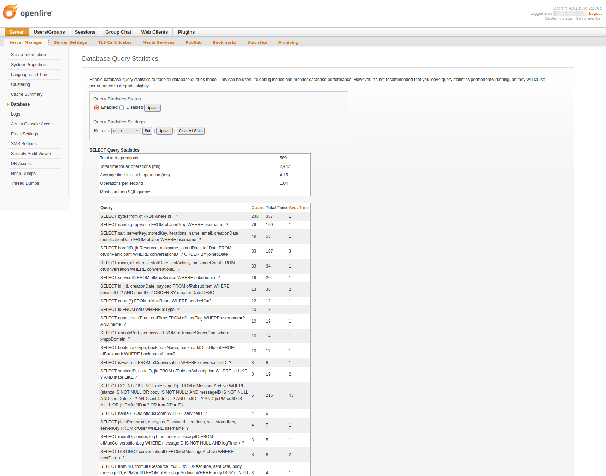Open the Group Chat tab
The height and width of the screenshot is (476, 606).
[118, 32]
